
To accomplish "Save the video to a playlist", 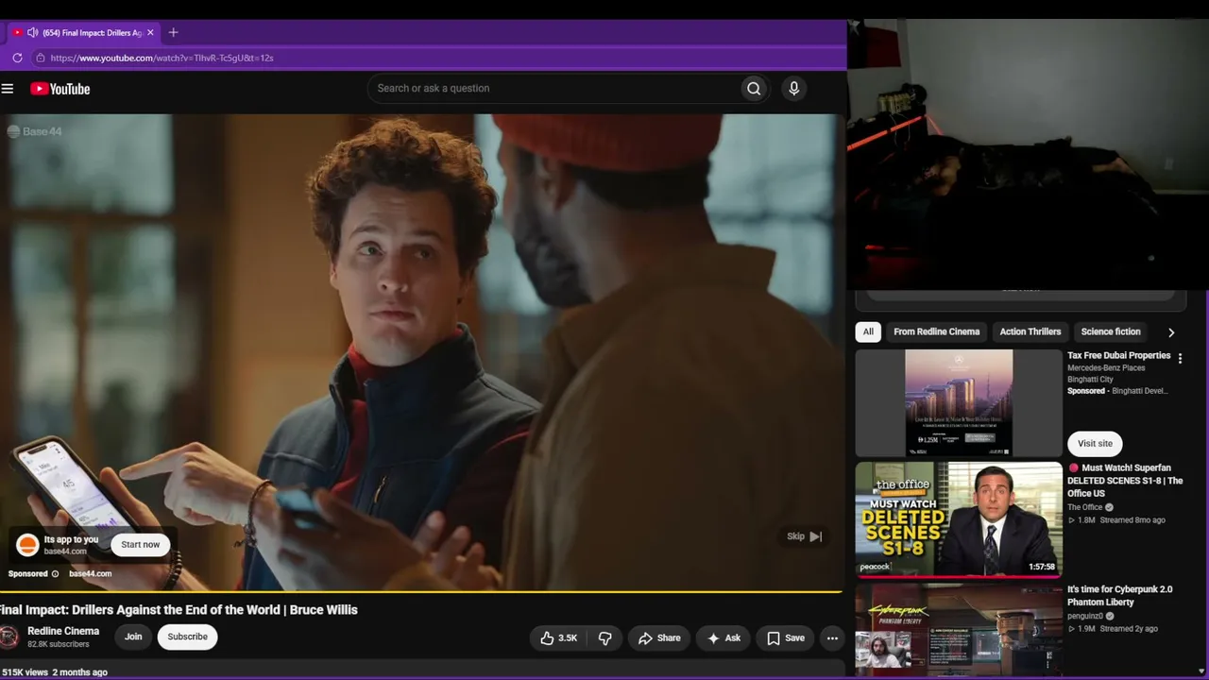I will coord(785,638).
